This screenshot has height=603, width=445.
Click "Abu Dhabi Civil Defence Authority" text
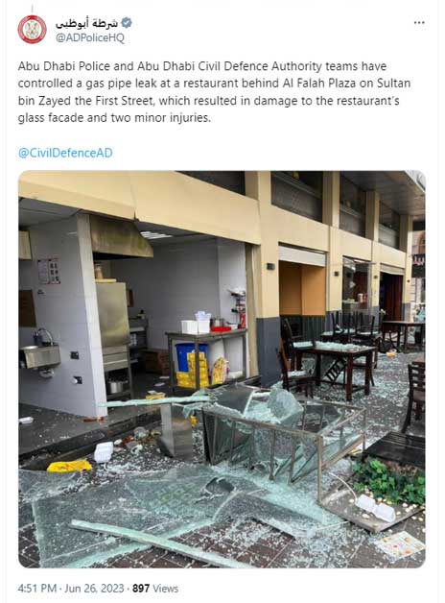point(230,66)
